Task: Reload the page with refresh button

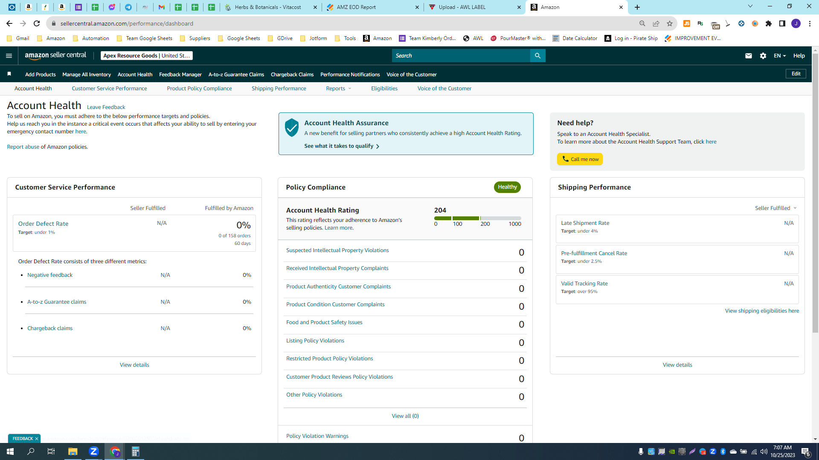Action: pos(37,23)
